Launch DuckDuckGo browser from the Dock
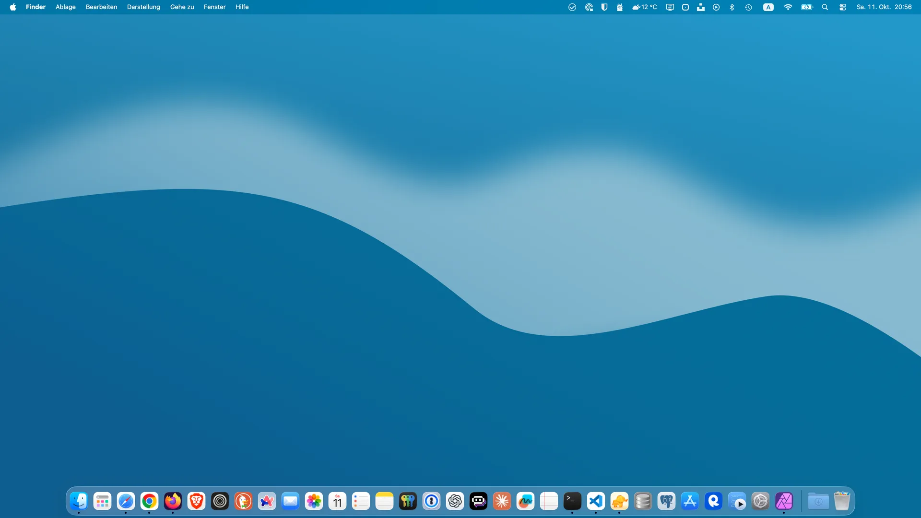 pyautogui.click(x=243, y=501)
